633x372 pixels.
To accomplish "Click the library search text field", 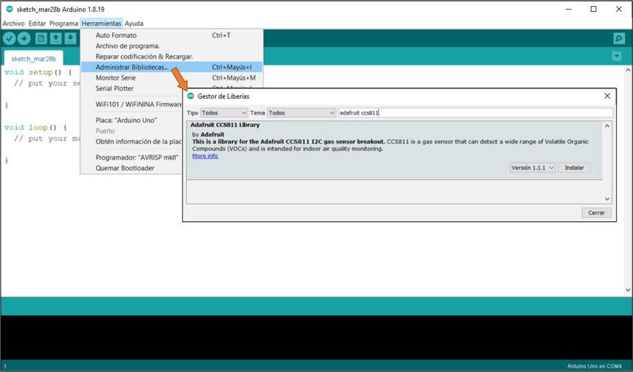I will coord(475,113).
